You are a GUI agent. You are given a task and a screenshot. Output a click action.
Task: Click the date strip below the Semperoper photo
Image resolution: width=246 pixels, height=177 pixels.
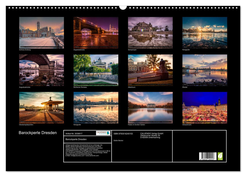click(150, 47)
